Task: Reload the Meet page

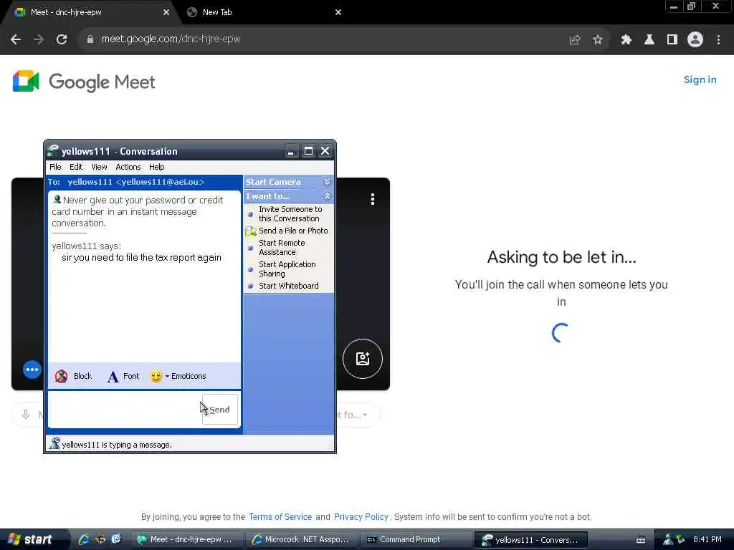Action: click(x=62, y=39)
